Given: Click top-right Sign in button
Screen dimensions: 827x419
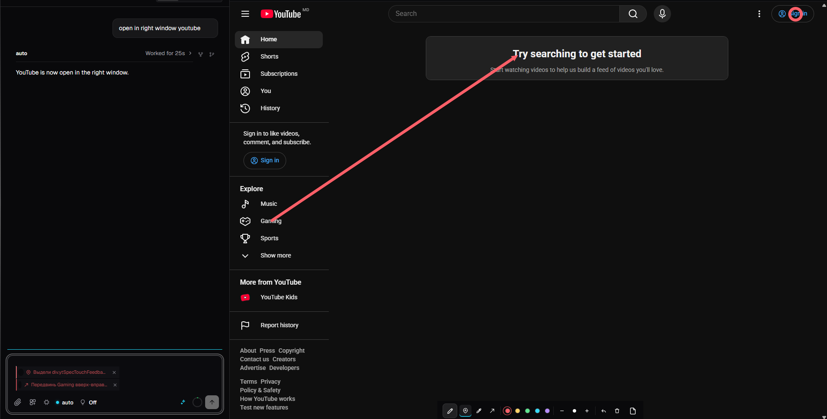Looking at the screenshot, I should coord(793,14).
